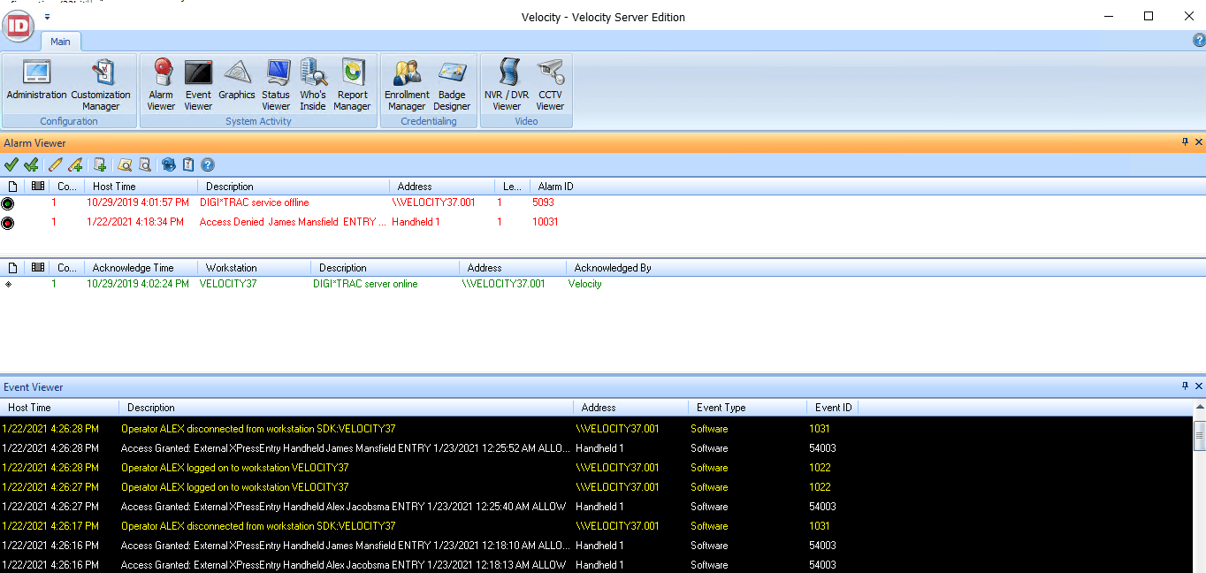Open Who's Inside viewer
This screenshot has width=1206, height=573.
tap(312, 85)
